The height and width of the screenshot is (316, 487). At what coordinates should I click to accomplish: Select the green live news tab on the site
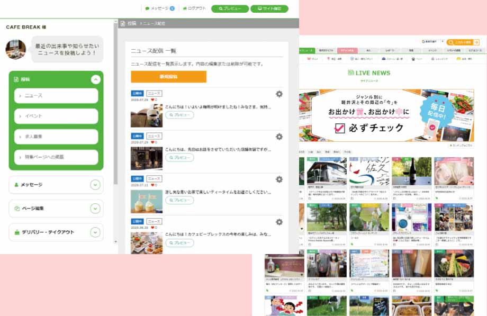coord(306,50)
